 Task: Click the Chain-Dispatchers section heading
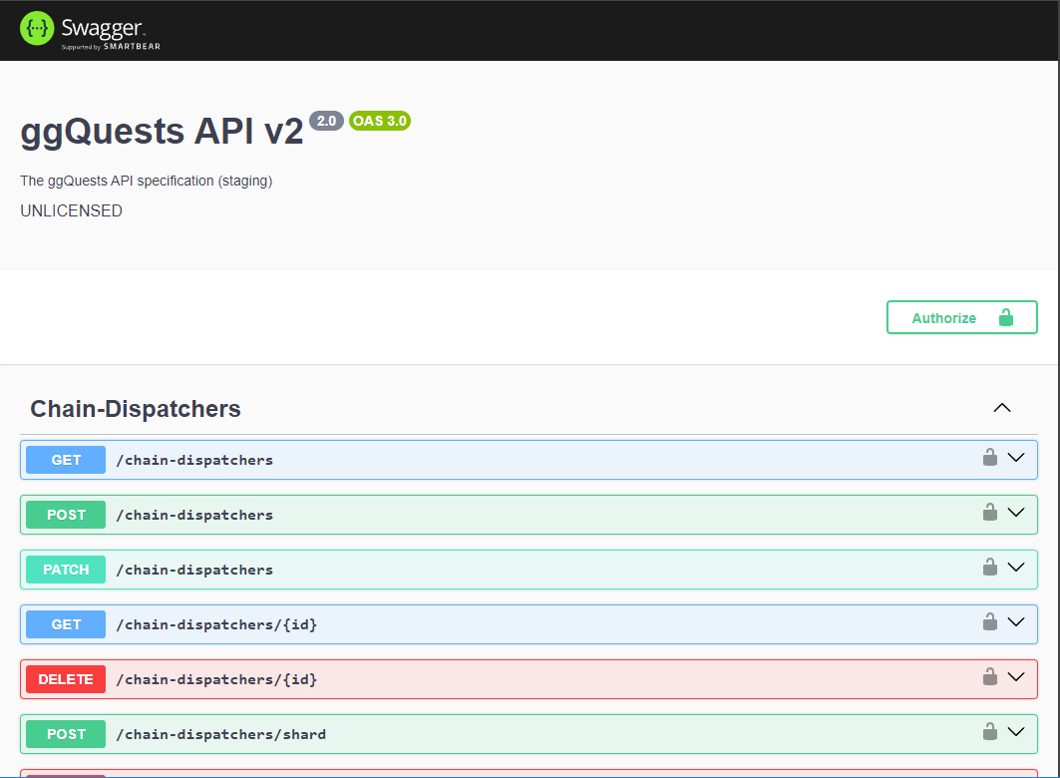click(x=136, y=409)
